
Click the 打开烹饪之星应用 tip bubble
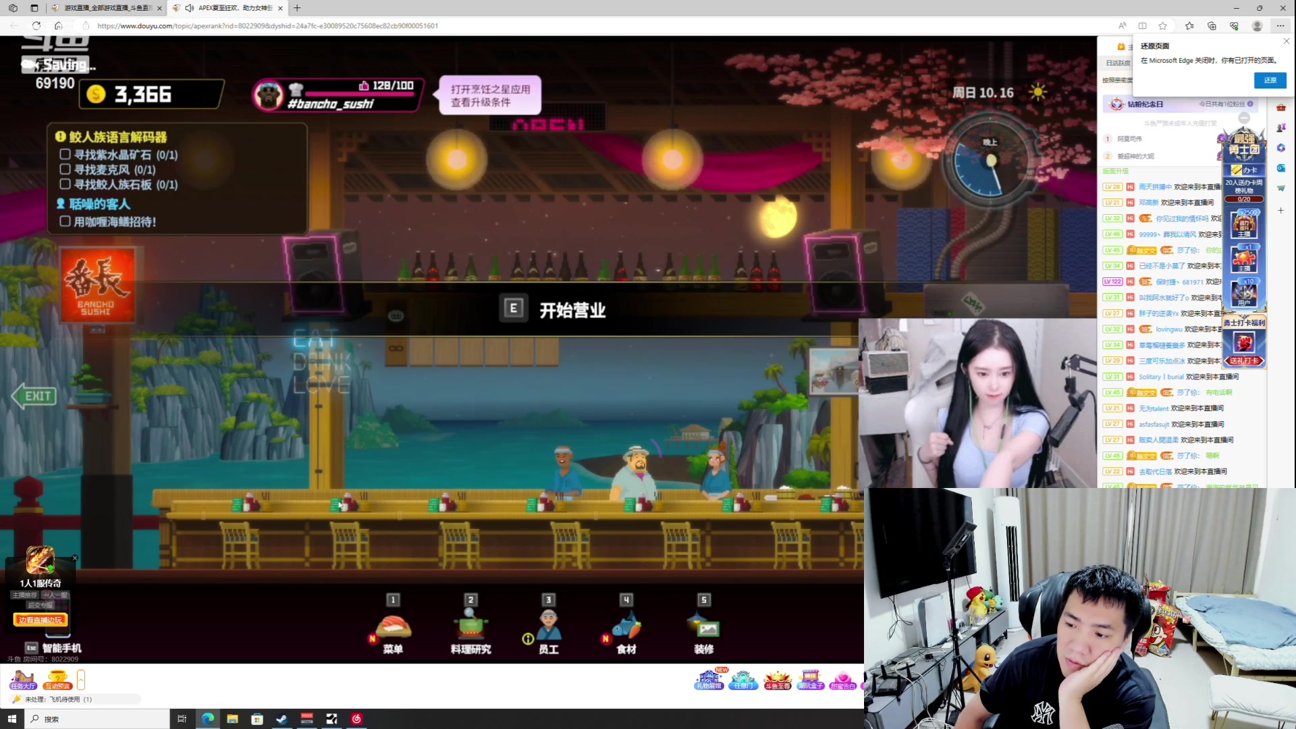pyautogui.click(x=491, y=95)
